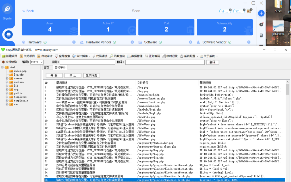Click the blue plus button in Scan

(261, 13)
